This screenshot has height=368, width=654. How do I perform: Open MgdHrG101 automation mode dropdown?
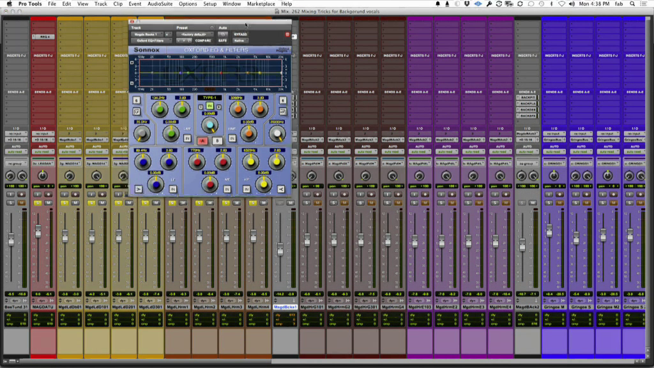pyautogui.click(x=312, y=151)
